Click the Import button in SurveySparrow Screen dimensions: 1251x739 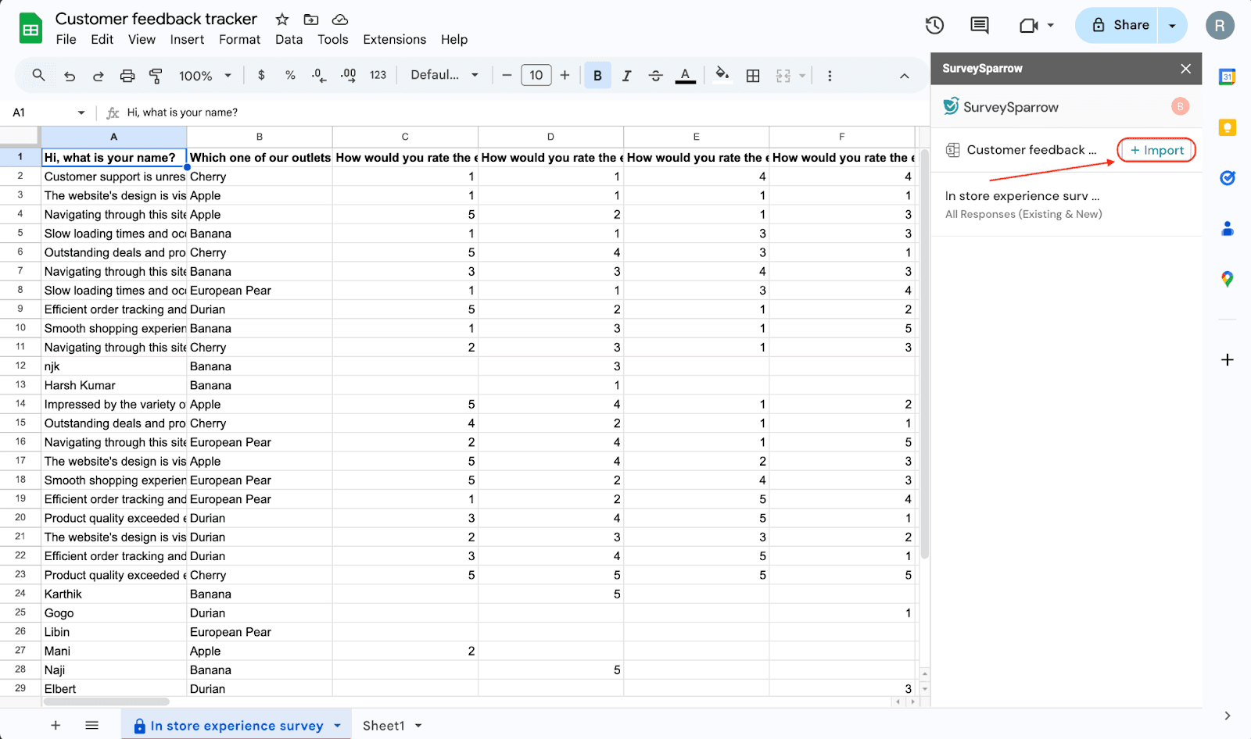[1156, 150]
